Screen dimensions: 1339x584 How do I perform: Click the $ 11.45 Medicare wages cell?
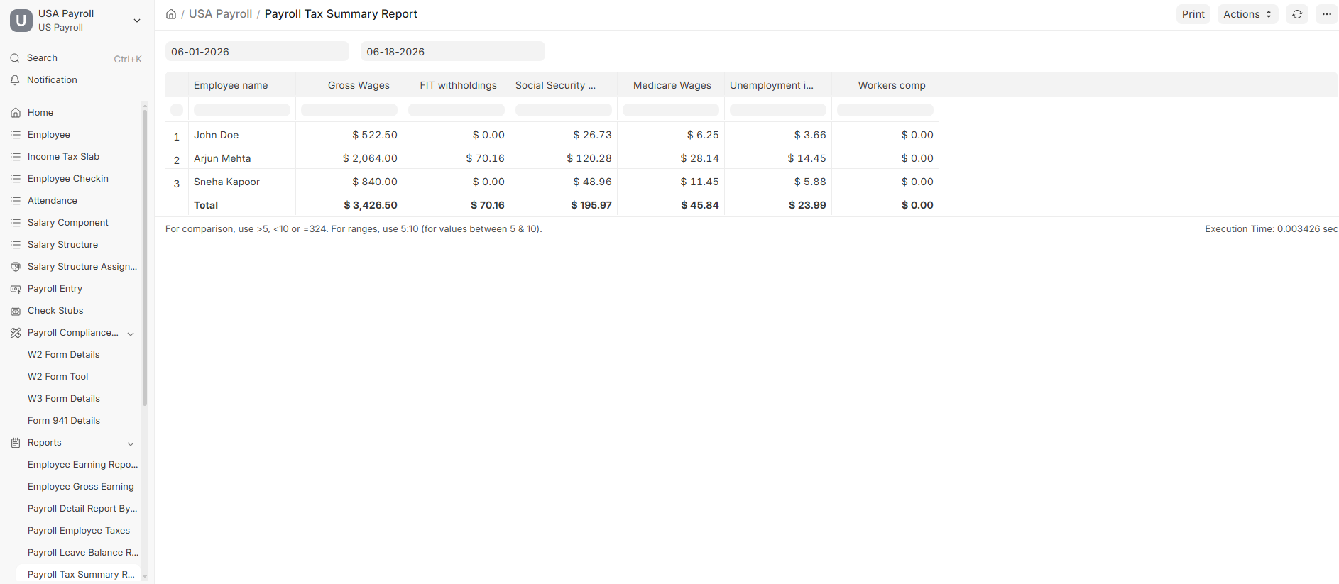tap(671, 182)
